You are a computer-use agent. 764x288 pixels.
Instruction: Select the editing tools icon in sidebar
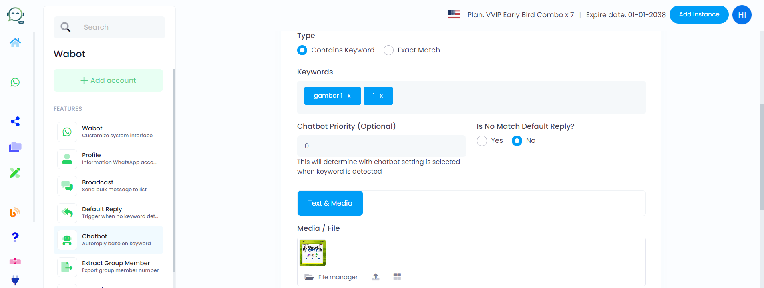(15, 172)
